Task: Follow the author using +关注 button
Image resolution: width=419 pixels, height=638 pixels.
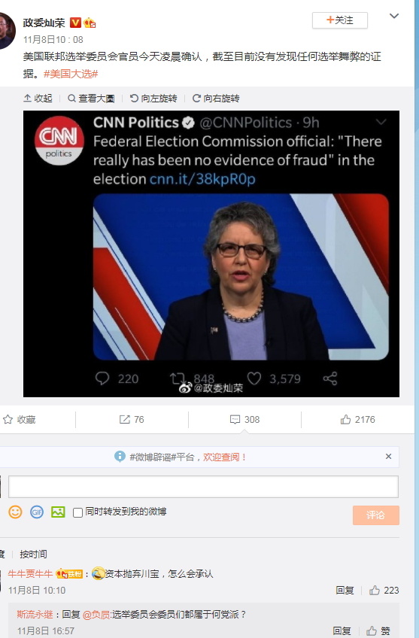Action: [x=340, y=20]
